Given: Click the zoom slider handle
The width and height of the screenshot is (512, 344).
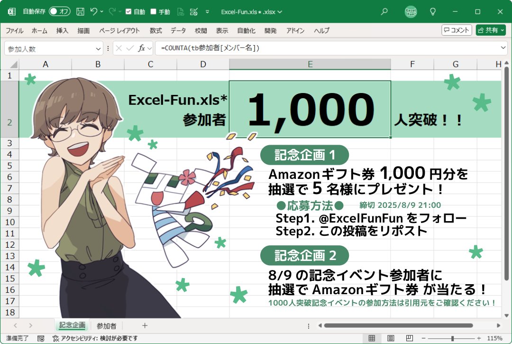Looking at the screenshot, I should tap(453, 338).
